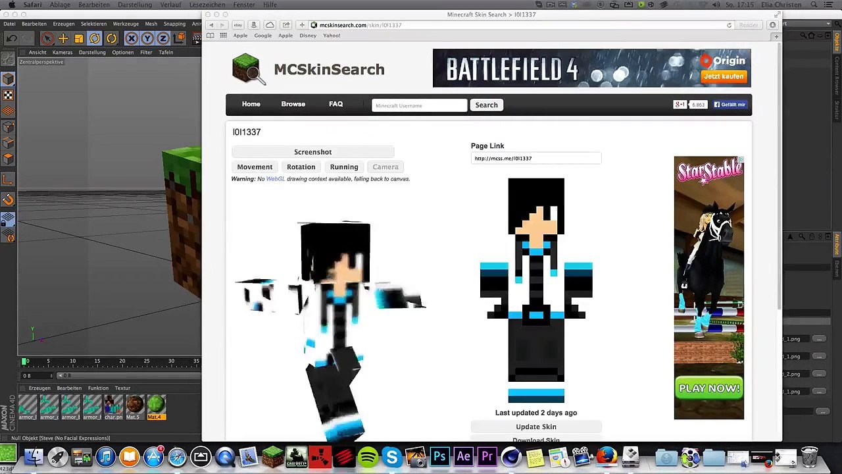Open FAQ in site navigation
The width and height of the screenshot is (842, 474).
point(335,104)
